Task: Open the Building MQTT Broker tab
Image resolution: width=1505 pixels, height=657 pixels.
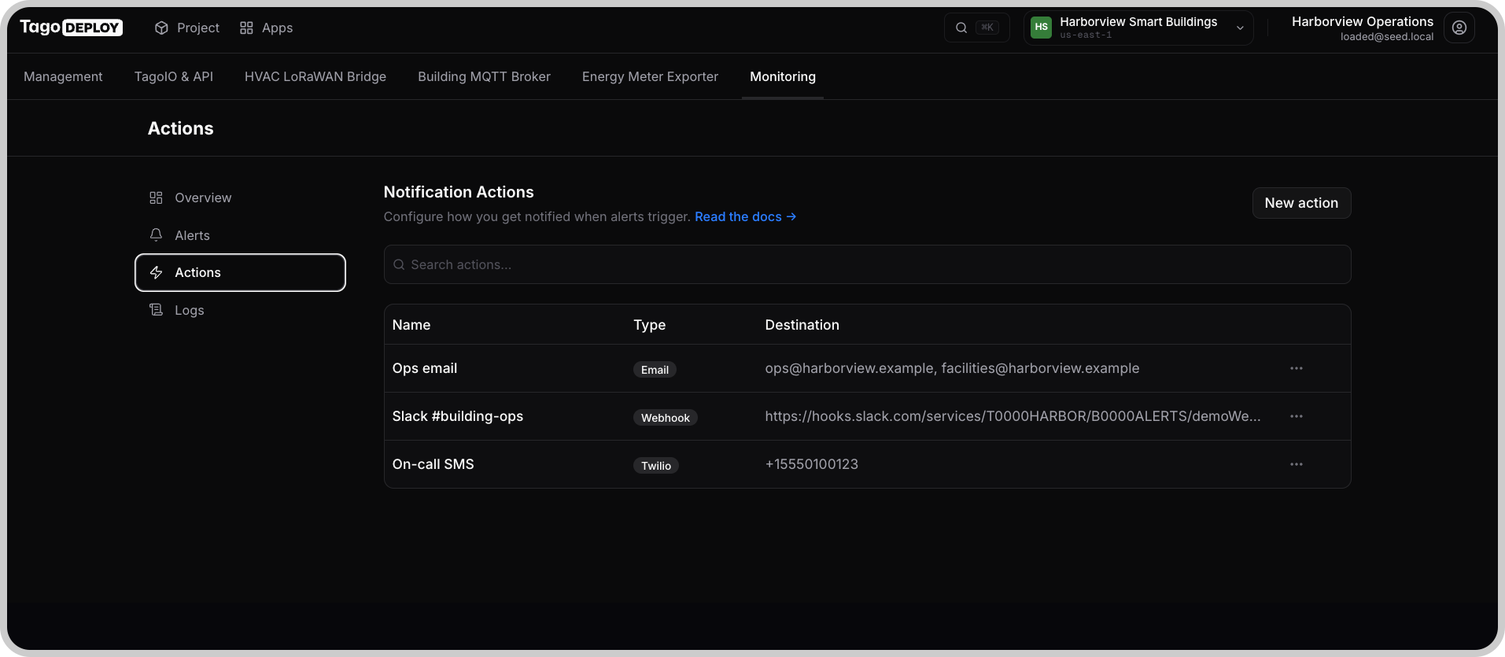Action: coord(484,76)
